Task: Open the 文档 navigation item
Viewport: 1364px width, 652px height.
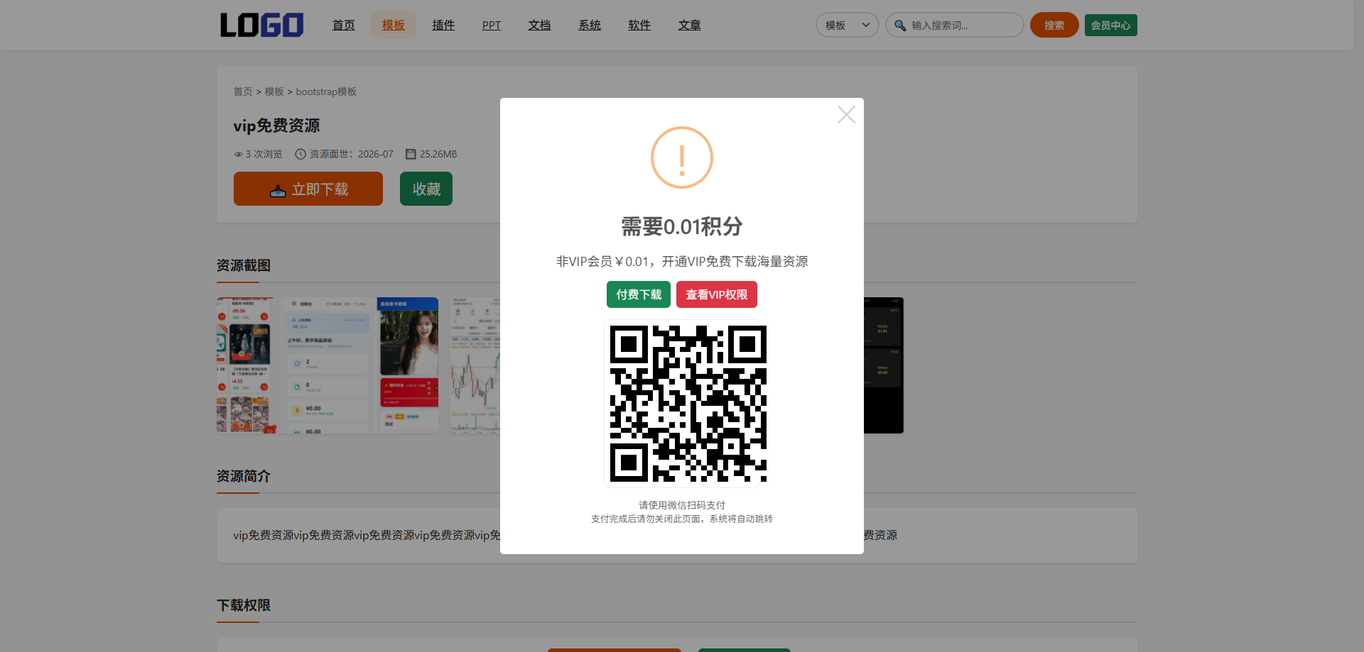Action: pyautogui.click(x=540, y=26)
